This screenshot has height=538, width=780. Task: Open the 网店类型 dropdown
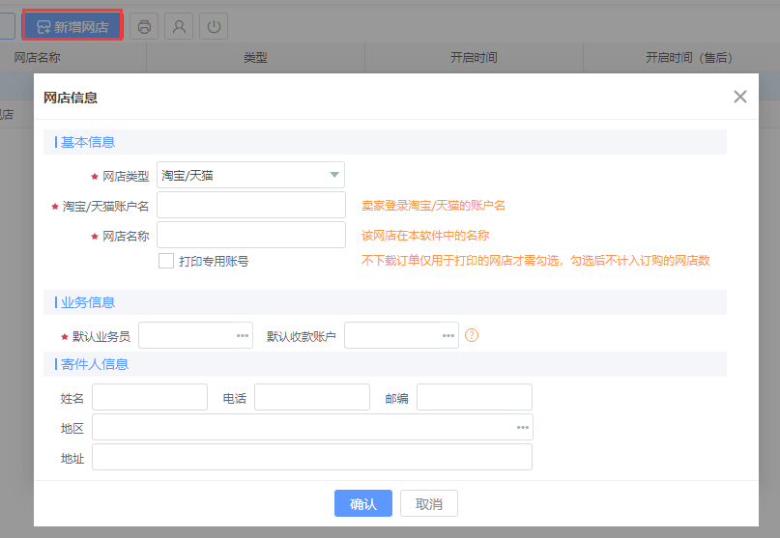pos(250,175)
